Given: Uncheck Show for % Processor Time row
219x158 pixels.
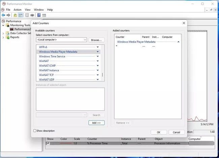Looking at the screenshot, I should [x=48, y=143].
